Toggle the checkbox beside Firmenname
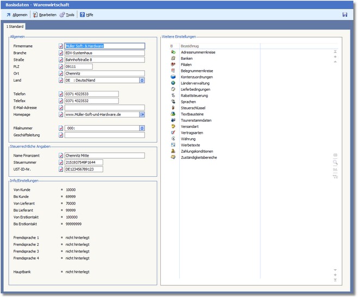This screenshot has height=298, width=358. tap(61, 47)
